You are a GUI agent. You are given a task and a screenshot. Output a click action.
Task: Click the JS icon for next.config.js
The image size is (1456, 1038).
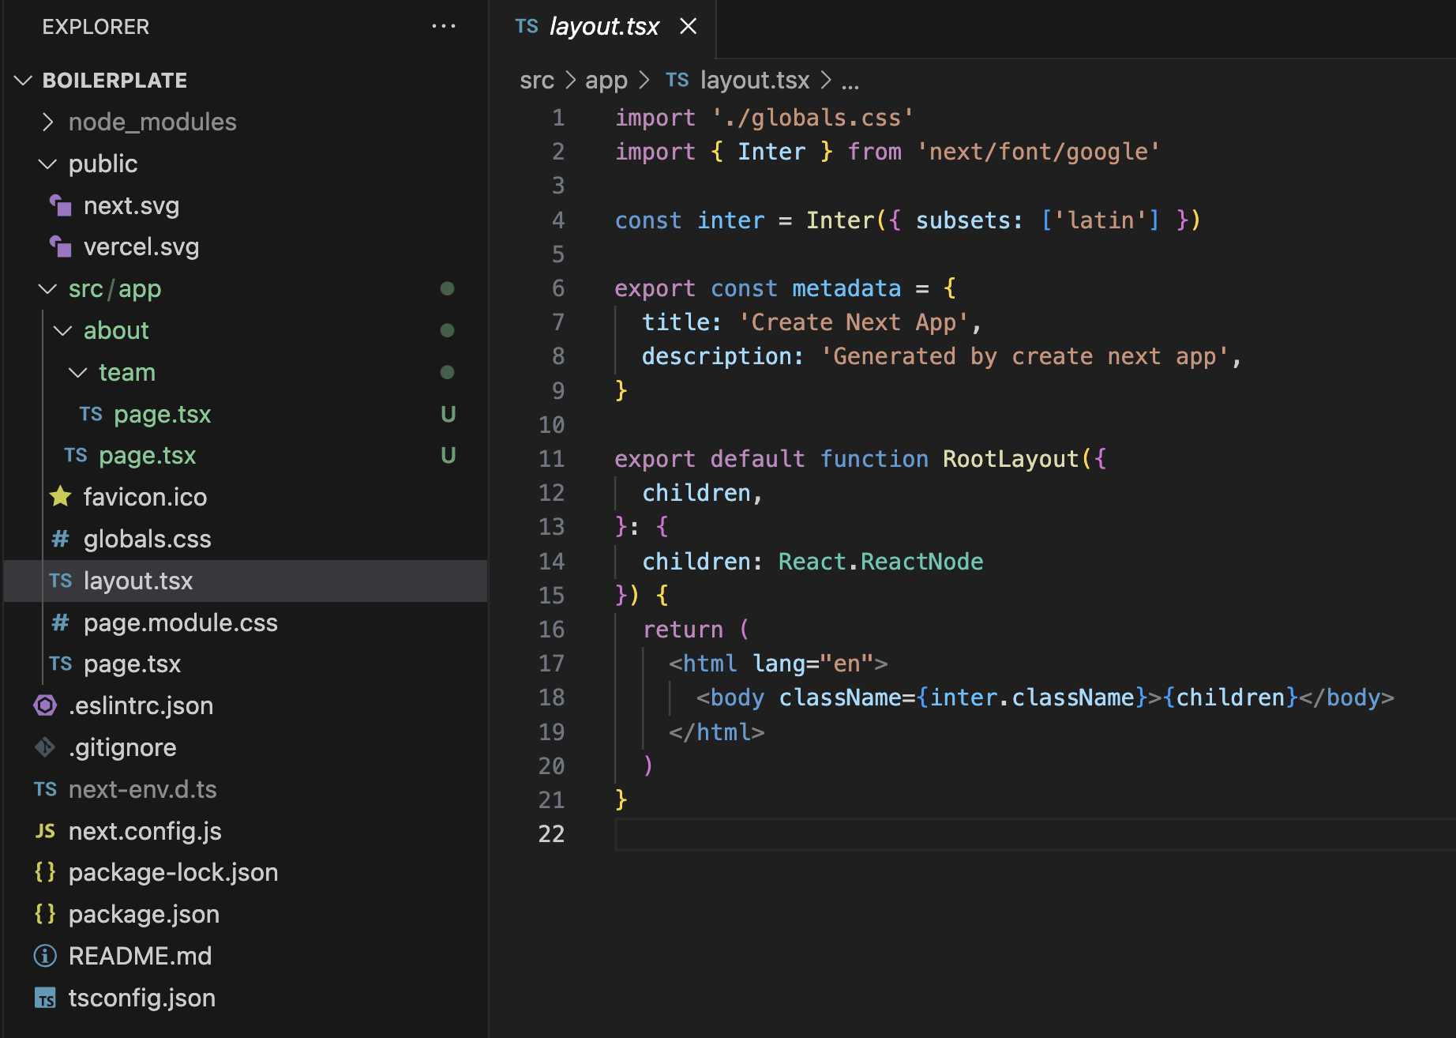[45, 831]
